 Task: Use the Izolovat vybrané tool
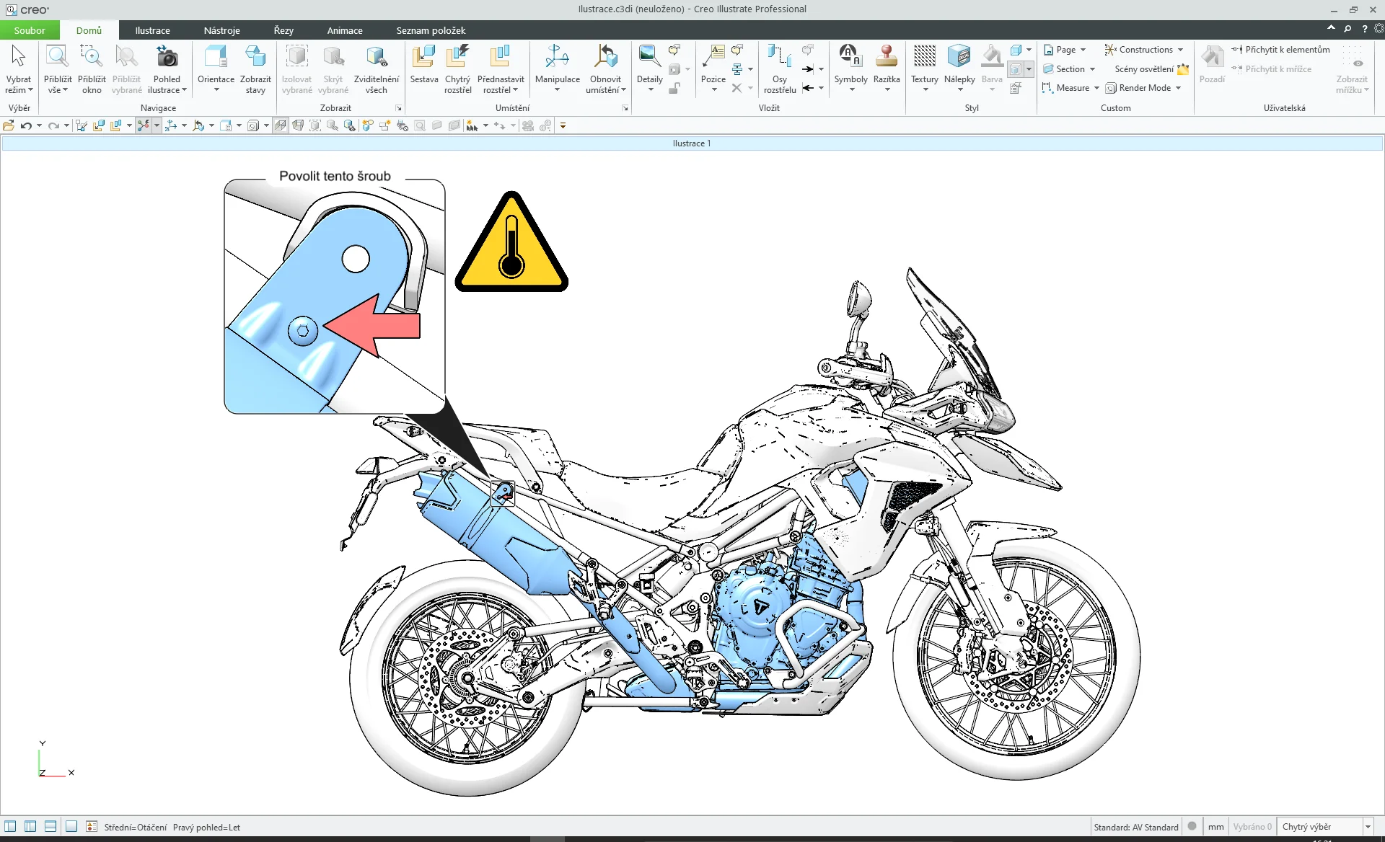[x=296, y=68]
